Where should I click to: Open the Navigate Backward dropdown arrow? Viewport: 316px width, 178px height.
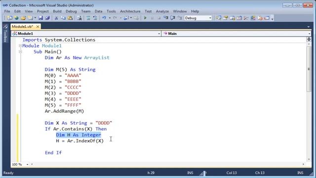pos(131,18)
